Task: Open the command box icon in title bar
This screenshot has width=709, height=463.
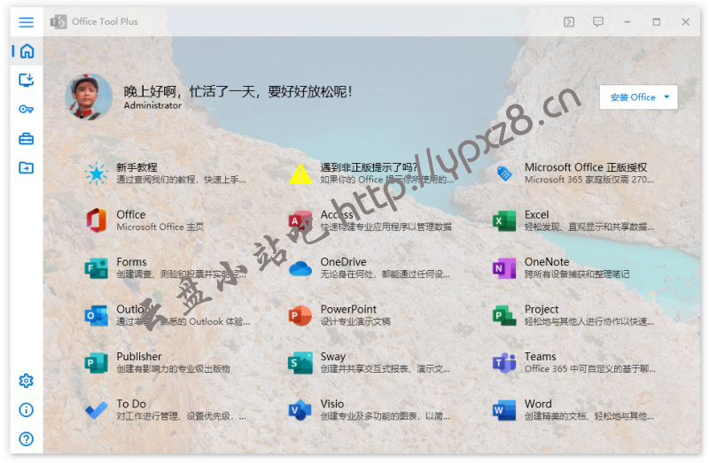Action: [569, 21]
